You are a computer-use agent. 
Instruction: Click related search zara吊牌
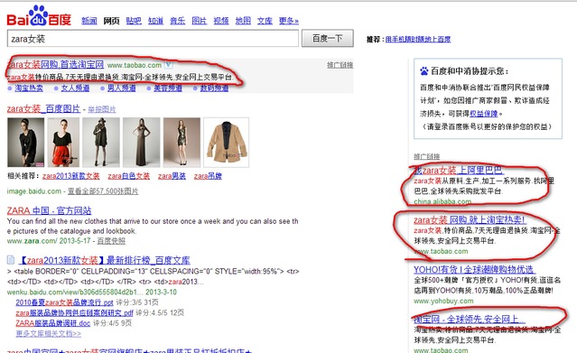point(208,176)
